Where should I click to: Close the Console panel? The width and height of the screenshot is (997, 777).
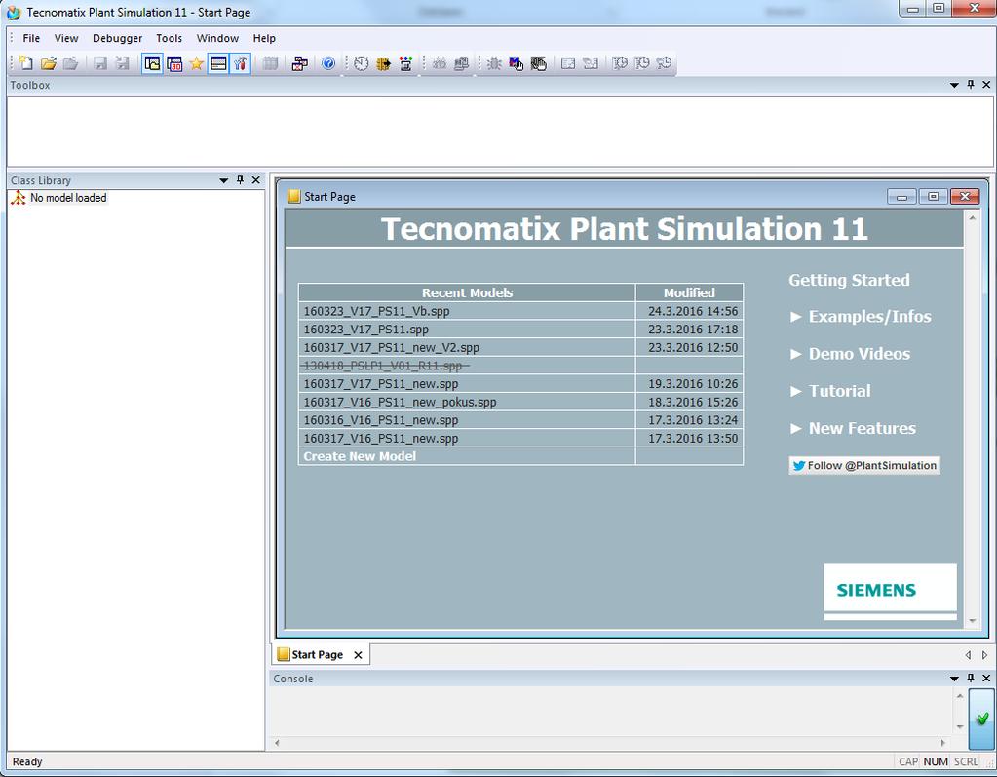point(986,679)
